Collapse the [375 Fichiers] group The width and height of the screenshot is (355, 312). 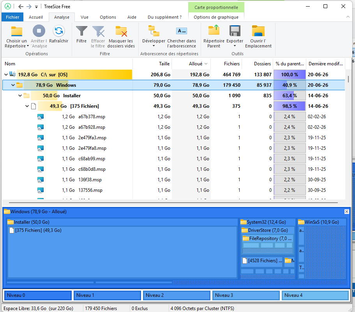tap(27, 106)
